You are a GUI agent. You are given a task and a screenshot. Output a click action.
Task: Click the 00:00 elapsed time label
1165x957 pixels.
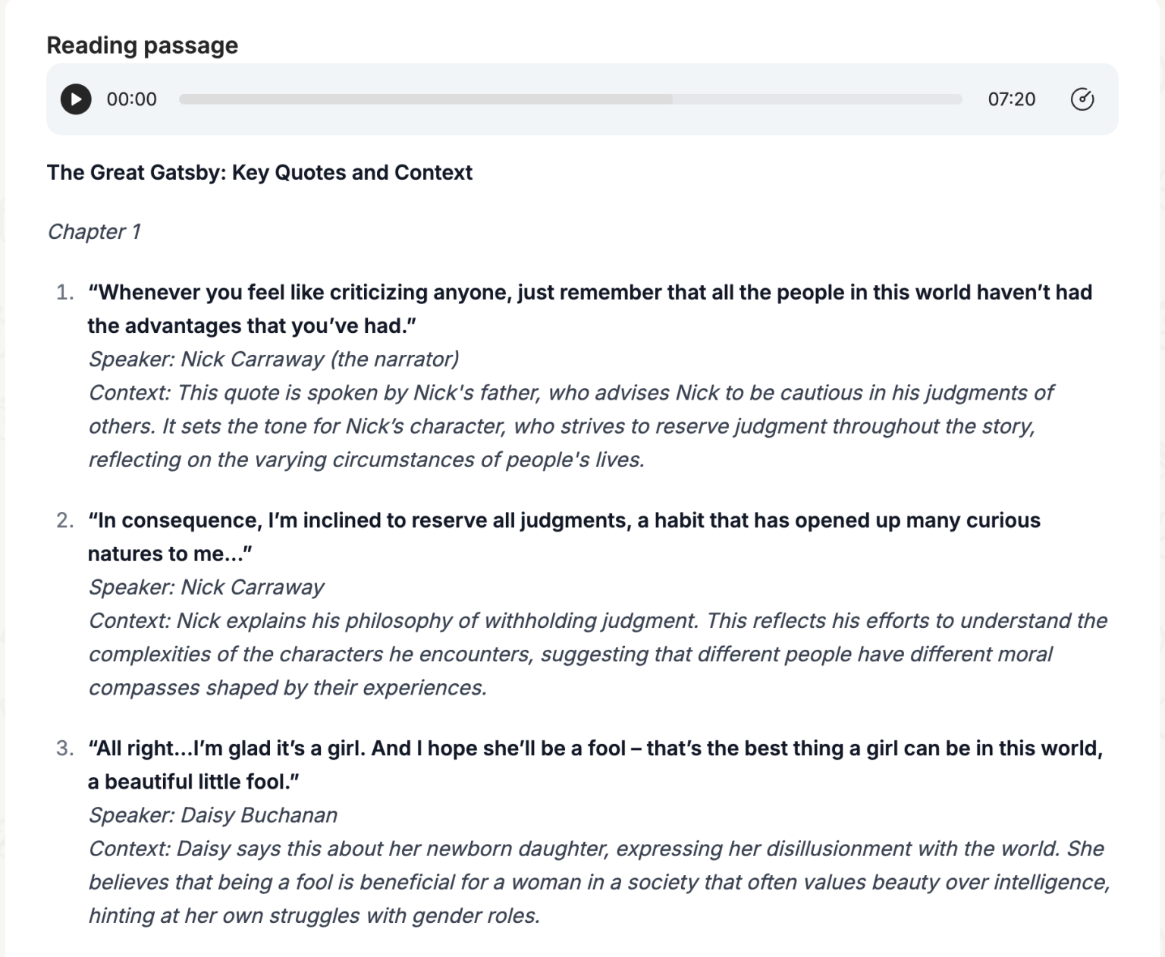tap(132, 99)
